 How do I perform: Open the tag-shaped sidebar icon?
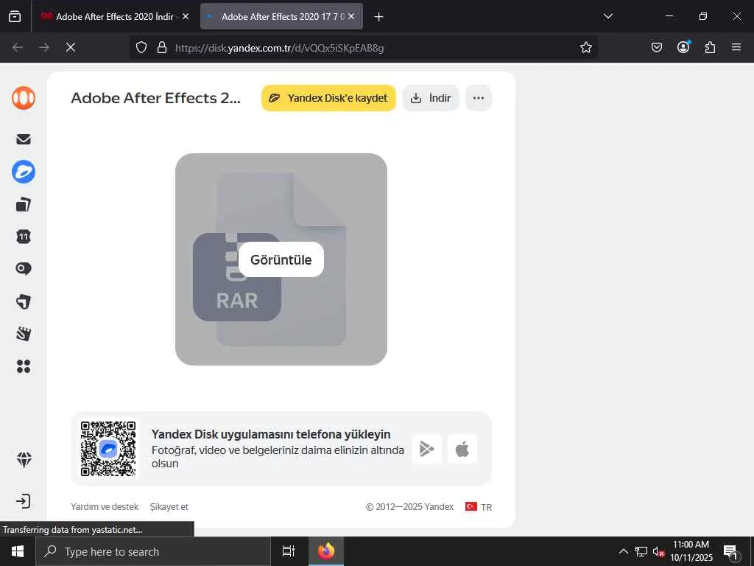(x=24, y=301)
